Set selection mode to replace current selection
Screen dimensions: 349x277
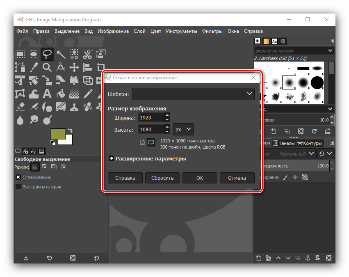click(35, 167)
